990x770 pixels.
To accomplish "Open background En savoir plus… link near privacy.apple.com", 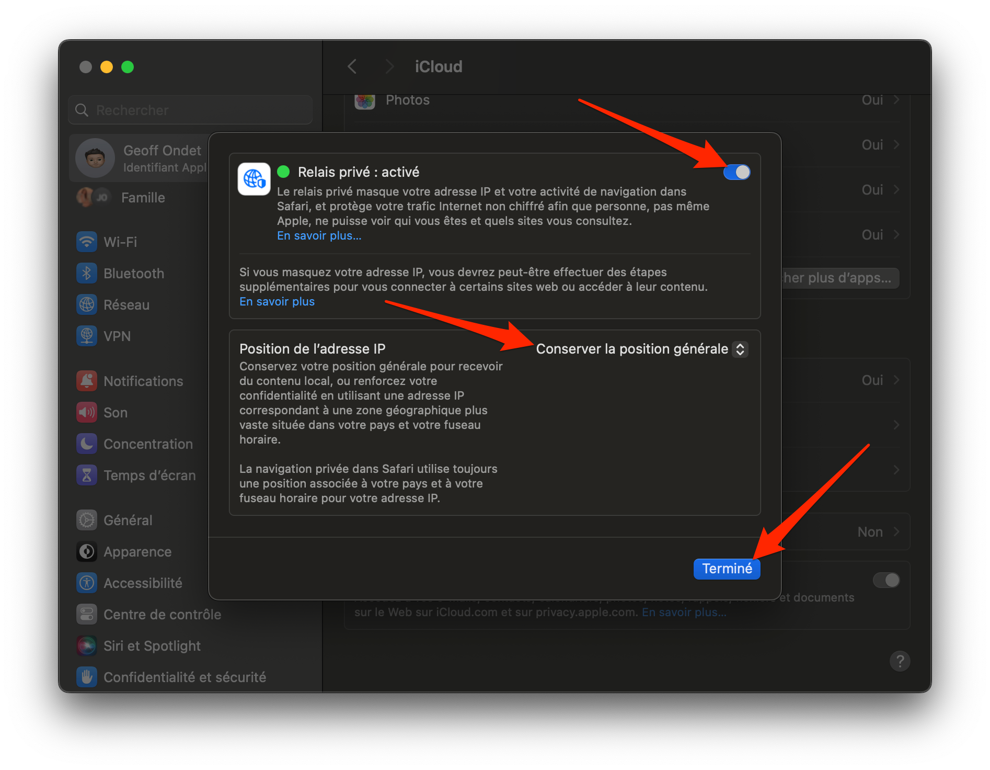I will pos(684,612).
